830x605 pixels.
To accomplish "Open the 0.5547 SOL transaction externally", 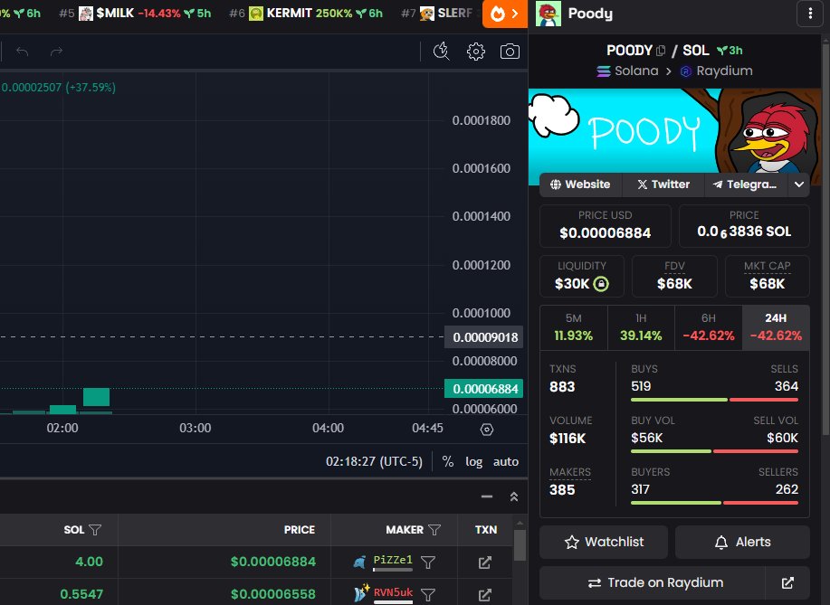I will click(485, 595).
